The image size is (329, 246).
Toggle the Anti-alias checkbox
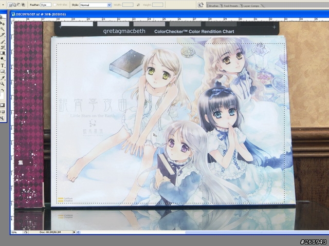(x=55, y=5)
